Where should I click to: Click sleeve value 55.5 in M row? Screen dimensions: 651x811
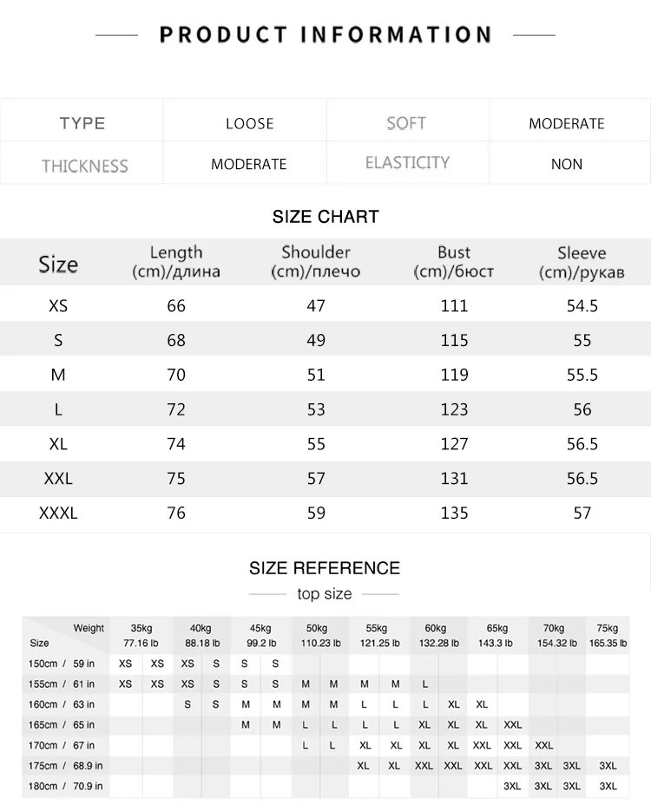click(x=582, y=375)
